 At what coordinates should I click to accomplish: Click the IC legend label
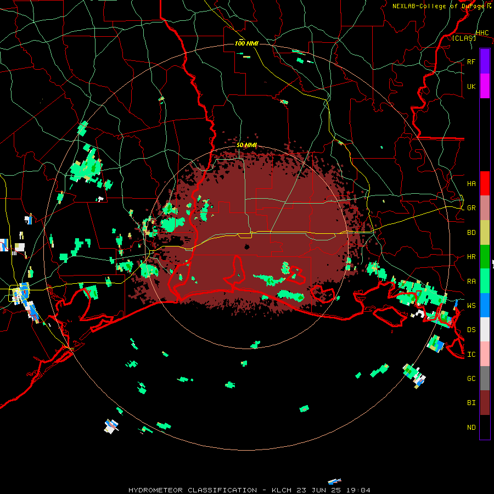coord(471,355)
